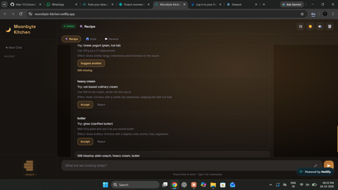Bookmark this page with star icon
The height and width of the screenshot is (190, 338).
click(x=302, y=14)
